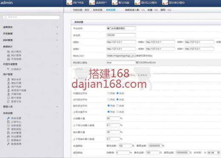Open the 账号充值 top toolbar icon
Viewport: 221px width, 158px height.
click(x=114, y=3)
